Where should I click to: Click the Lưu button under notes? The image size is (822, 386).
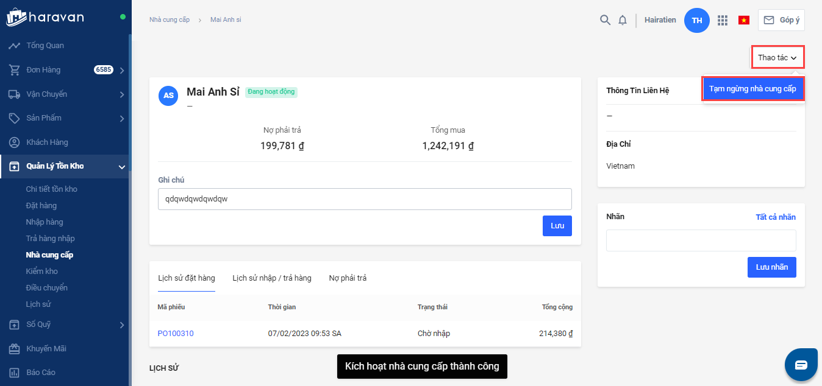pyautogui.click(x=557, y=226)
